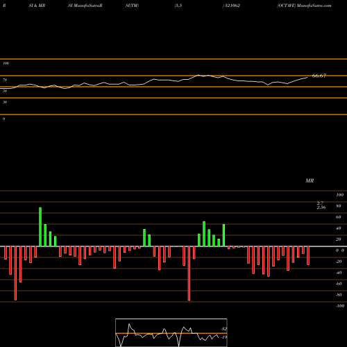This screenshot has width=347, height=347.
Task: Click the RSI axis label 70
Action: (5, 80)
